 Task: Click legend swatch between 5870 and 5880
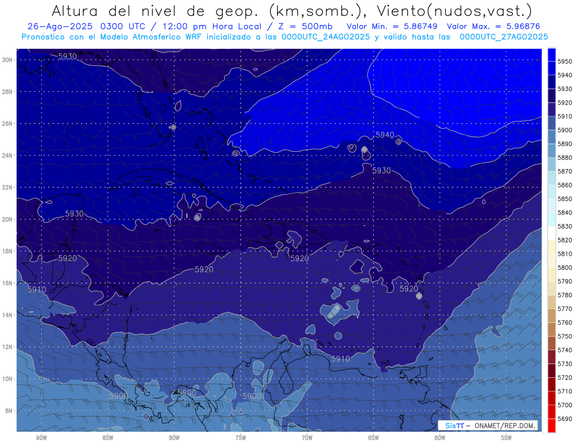[x=551, y=165]
